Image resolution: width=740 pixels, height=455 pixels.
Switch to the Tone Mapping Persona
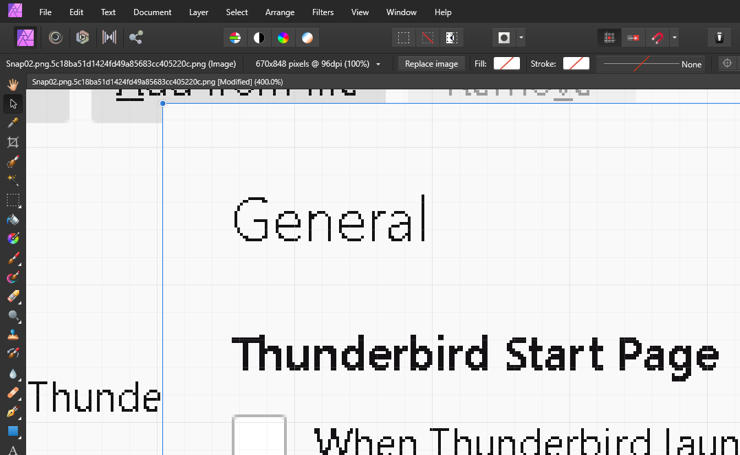tap(109, 38)
